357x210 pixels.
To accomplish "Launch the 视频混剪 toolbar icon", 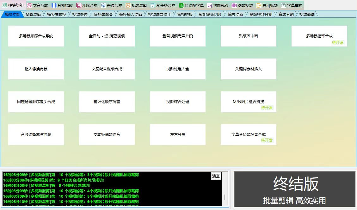I will click(128, 5).
